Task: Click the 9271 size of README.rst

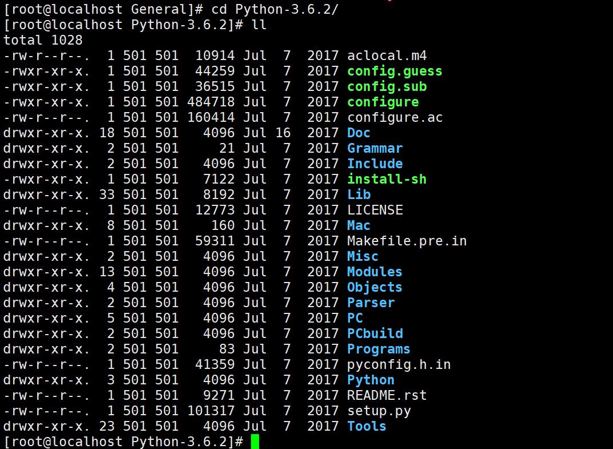Action: (x=219, y=395)
